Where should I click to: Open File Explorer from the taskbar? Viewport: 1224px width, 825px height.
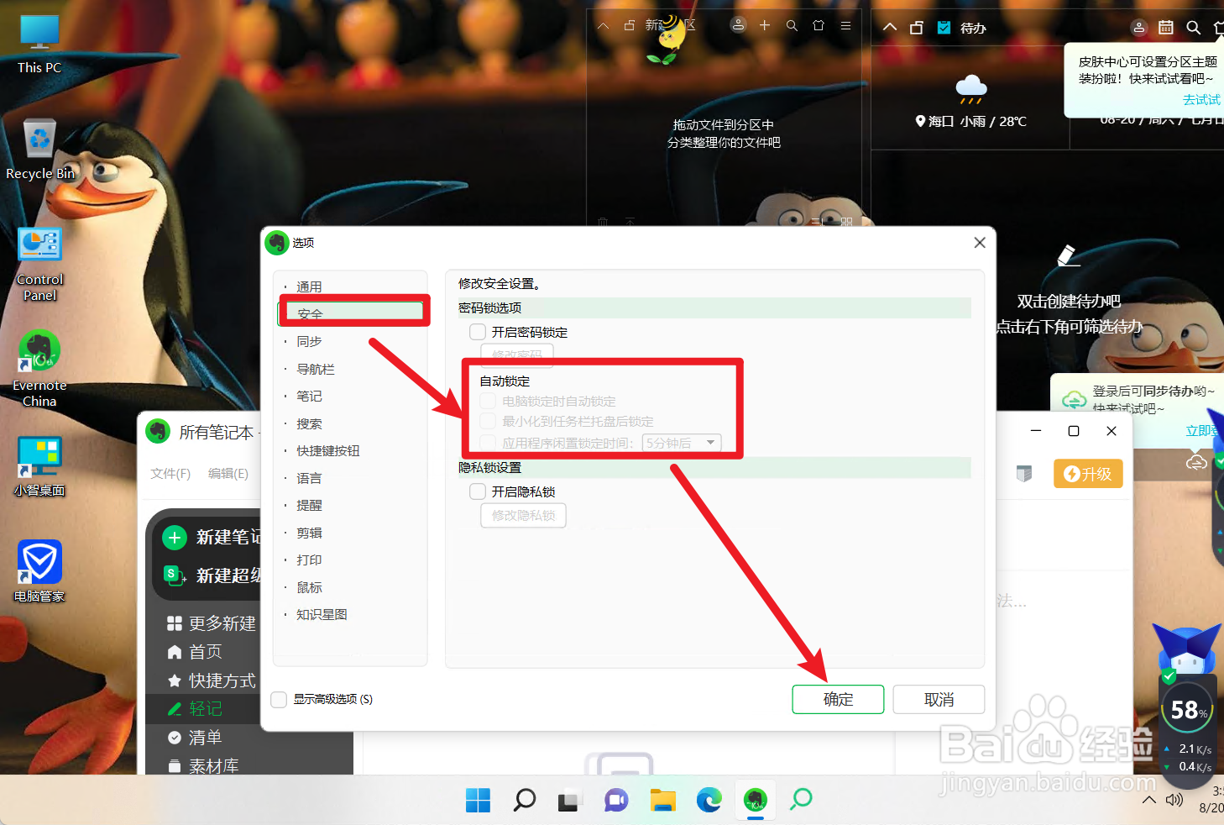pos(663,800)
